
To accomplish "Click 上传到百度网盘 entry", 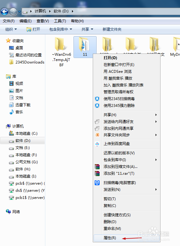I will pos(127,144).
